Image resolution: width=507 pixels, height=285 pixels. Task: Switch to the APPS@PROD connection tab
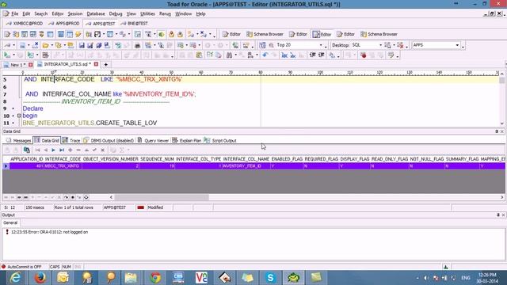[64, 24]
